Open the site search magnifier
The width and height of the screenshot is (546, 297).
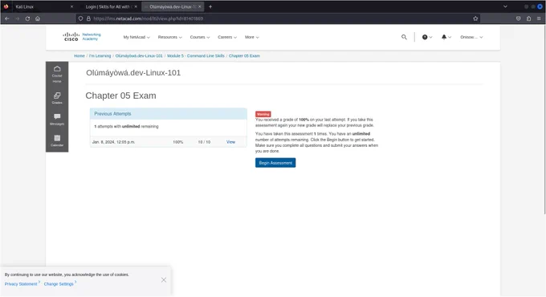tap(404, 37)
